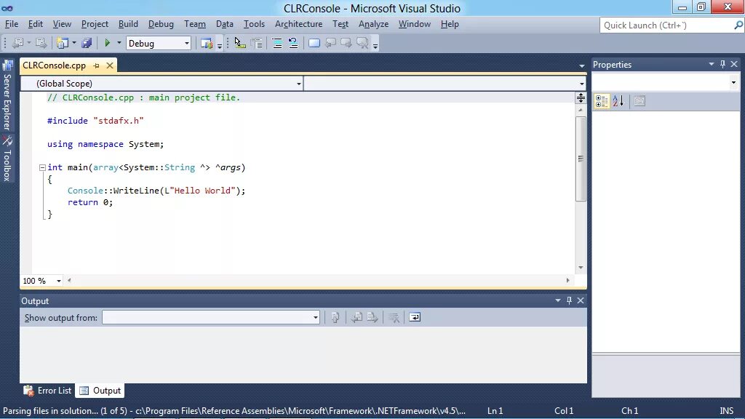Click the Categorized icon in Properties
Image resolution: width=745 pixels, height=419 pixels.
[602, 100]
